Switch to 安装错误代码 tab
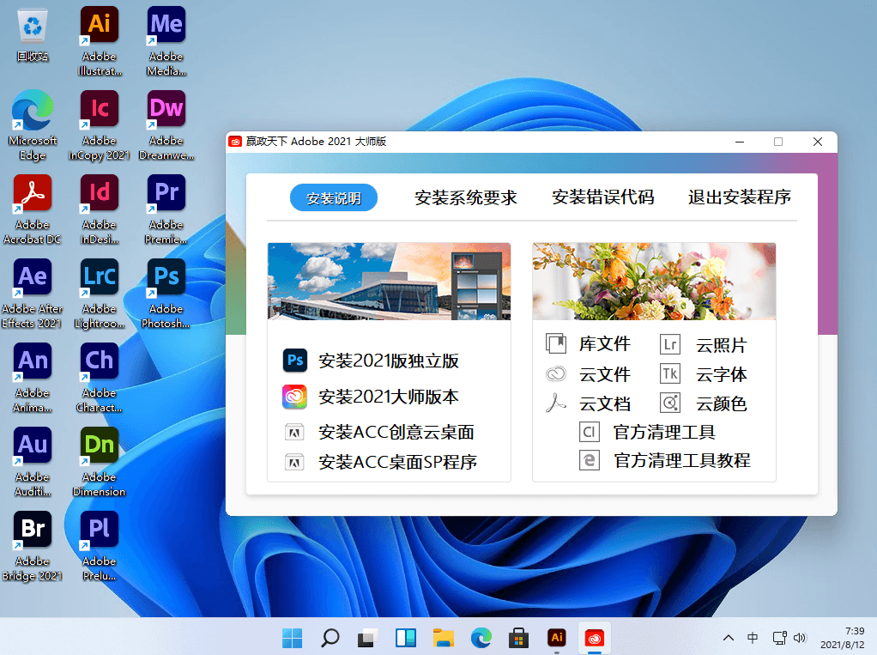The height and width of the screenshot is (655, 877). click(603, 197)
